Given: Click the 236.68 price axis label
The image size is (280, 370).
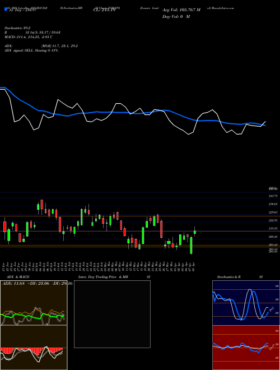Looking at the screenshot, I should coord(273,204).
